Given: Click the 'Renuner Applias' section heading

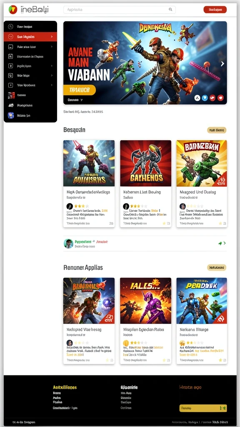Looking at the screenshot, I should point(83,267).
